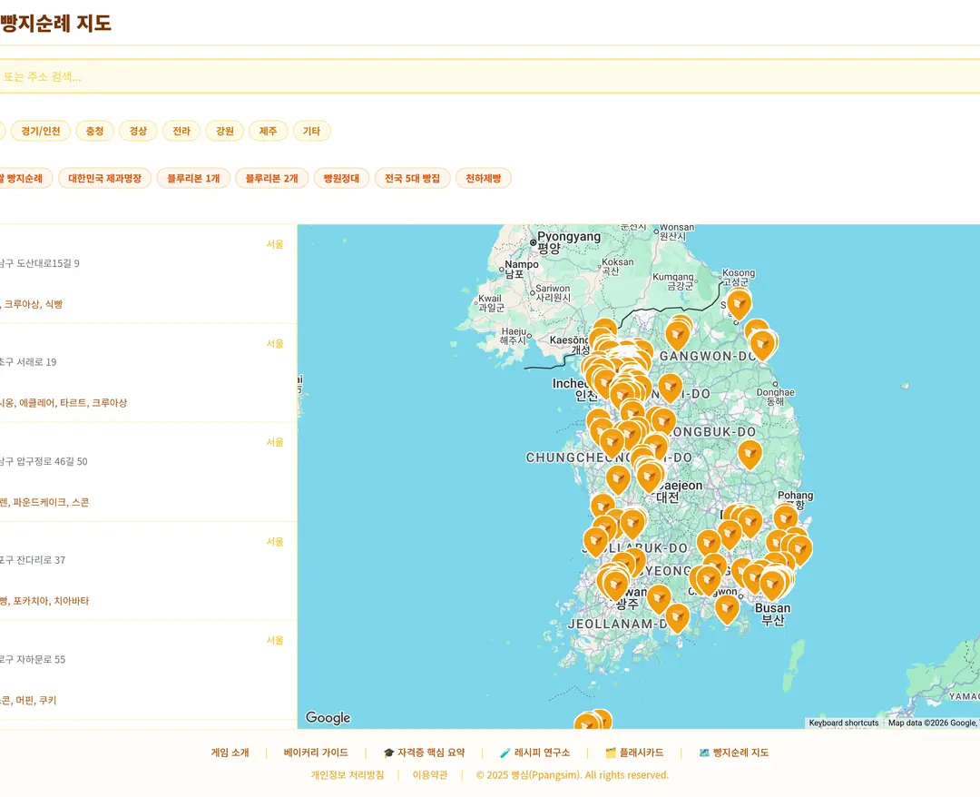980x797 pixels.
Task: Click the Keyboard shortcuts map button
Action: coord(844,723)
